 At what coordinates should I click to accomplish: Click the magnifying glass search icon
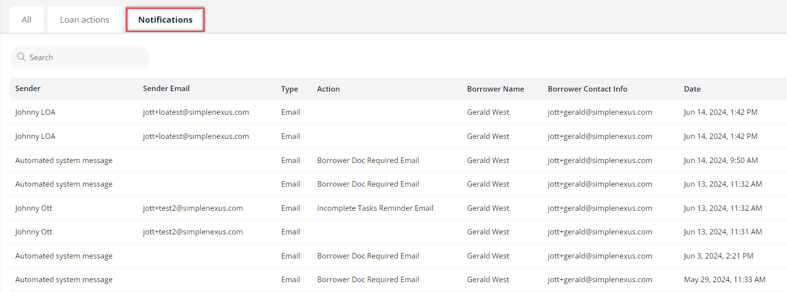point(21,57)
